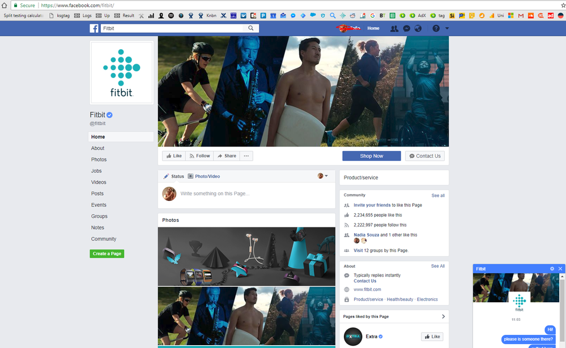Open Groups in the page sidebar
This screenshot has height=348, width=566.
99,216
